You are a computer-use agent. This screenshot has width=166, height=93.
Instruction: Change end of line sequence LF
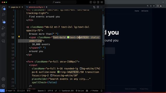tap(56, 91)
